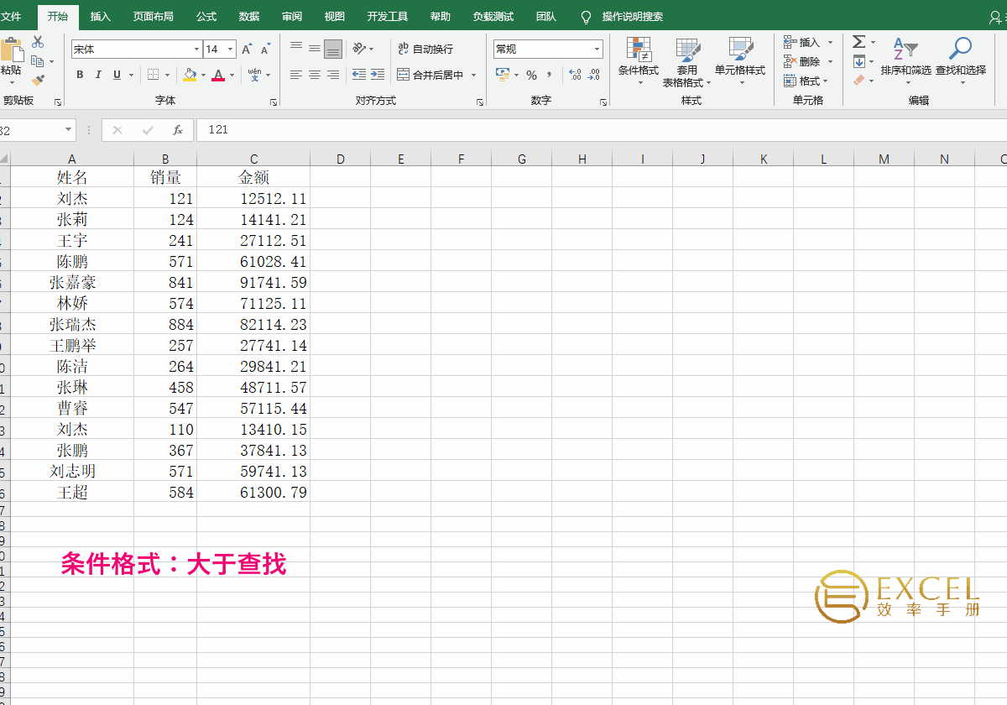
Task: Switch to the 页面布局 Page Layout tab
Action: click(154, 17)
